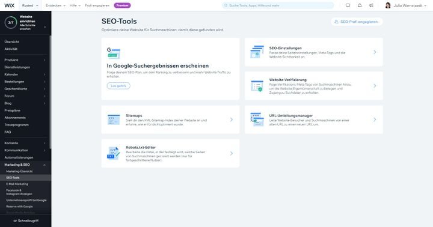Viewport: 433px width, 227px height.
Task: Click Profi engagieren link
Action: (97, 5)
